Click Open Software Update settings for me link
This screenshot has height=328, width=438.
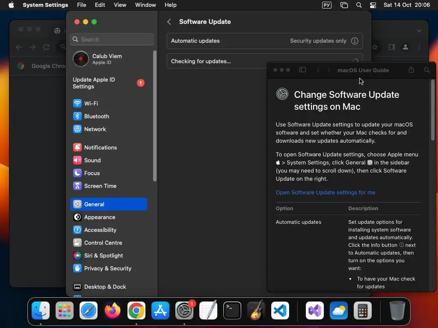pos(326,193)
